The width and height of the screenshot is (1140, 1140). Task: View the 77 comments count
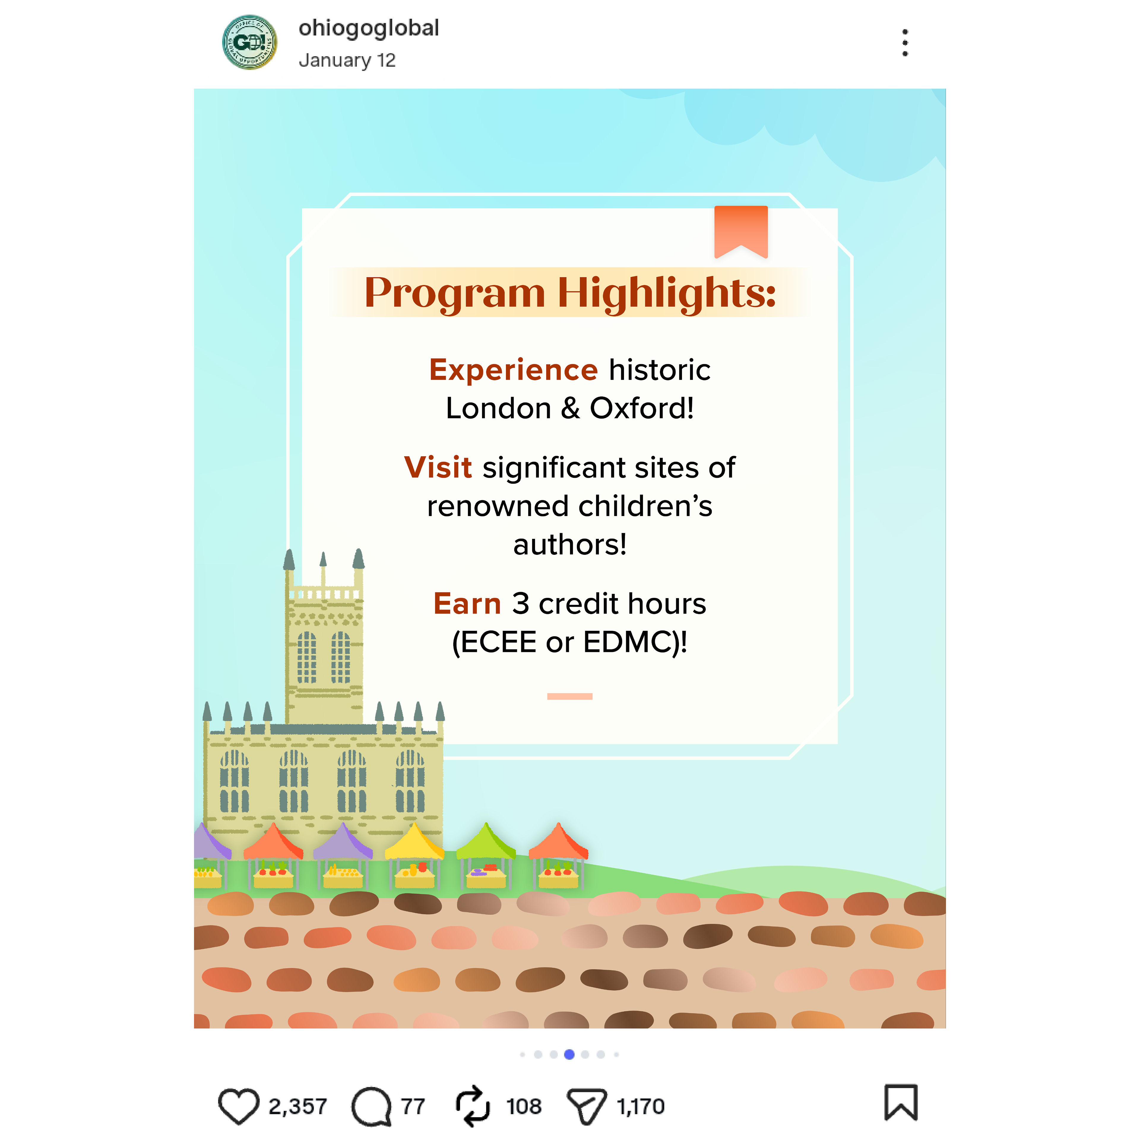click(413, 1106)
